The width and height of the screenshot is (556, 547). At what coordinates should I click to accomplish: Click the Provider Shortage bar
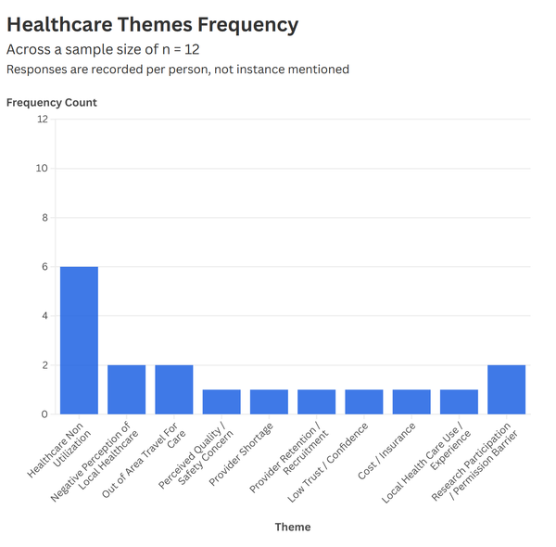269,402
